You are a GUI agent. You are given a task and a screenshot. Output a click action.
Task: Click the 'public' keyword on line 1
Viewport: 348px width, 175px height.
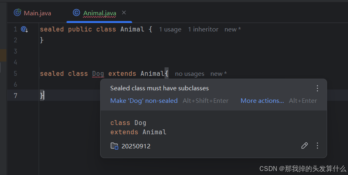(x=80, y=29)
